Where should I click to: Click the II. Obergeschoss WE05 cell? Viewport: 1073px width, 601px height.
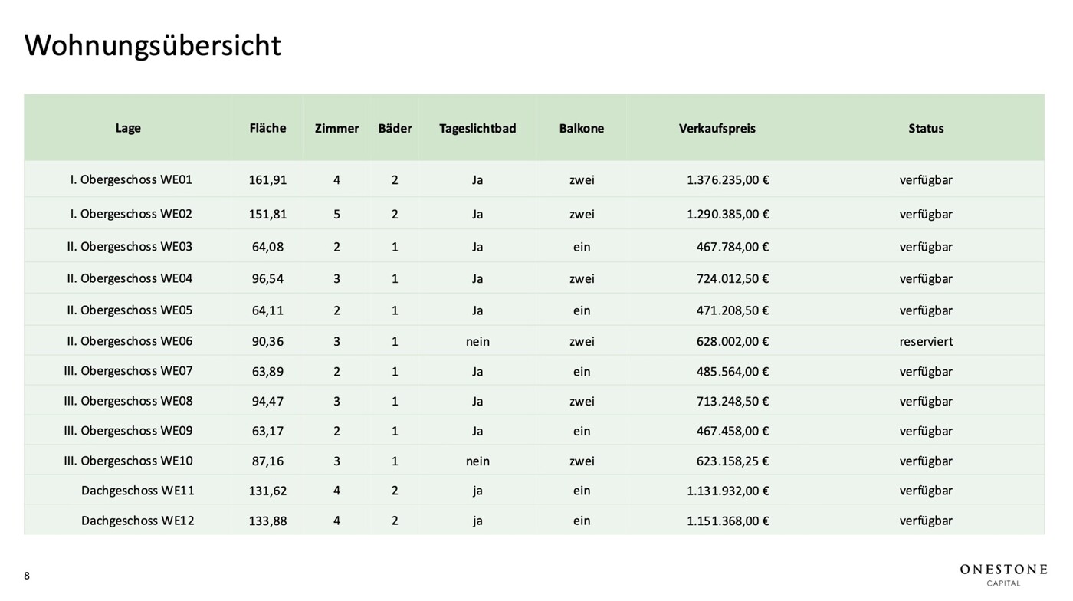tap(130, 310)
